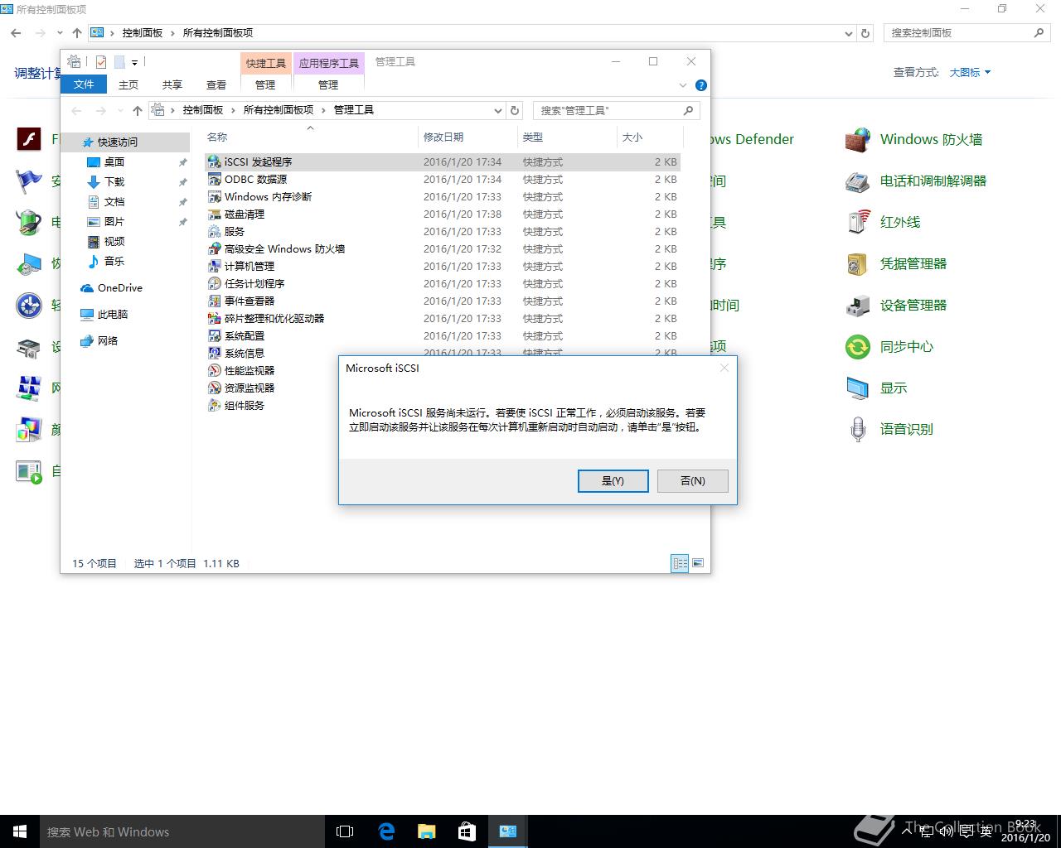This screenshot has height=848, width=1061.
Task: Select 资源监视器 icon
Action: coord(215,388)
